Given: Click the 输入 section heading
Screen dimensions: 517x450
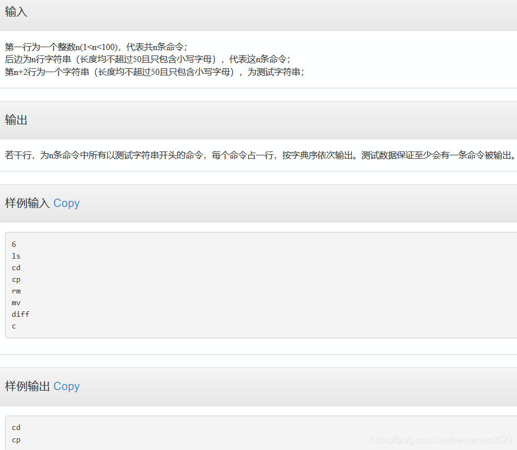Looking at the screenshot, I should 16,12.
